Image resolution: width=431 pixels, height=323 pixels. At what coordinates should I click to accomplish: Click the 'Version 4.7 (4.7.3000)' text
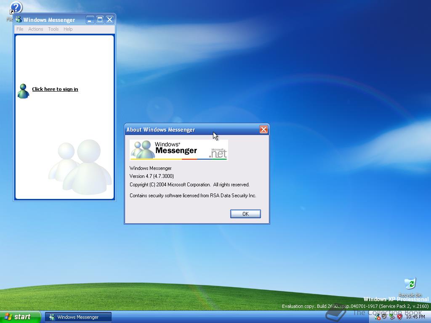pos(152,176)
